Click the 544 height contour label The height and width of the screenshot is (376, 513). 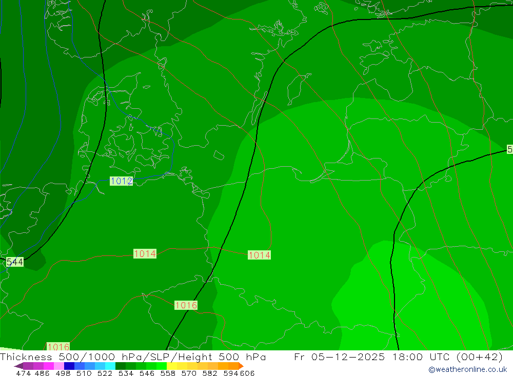[15, 262]
